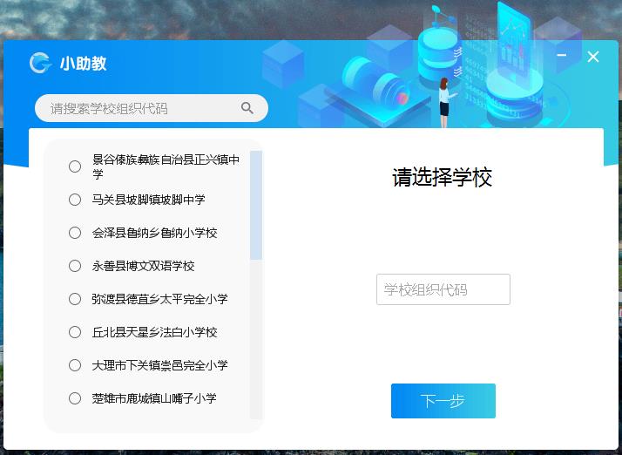Select 马关县坡脚镇坡脚中学 radio option

(x=75, y=200)
